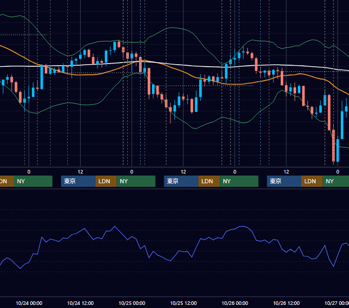The image size is (349, 308).
Task: Select the 東京 session block starting 10/25
Action: click(x=181, y=181)
